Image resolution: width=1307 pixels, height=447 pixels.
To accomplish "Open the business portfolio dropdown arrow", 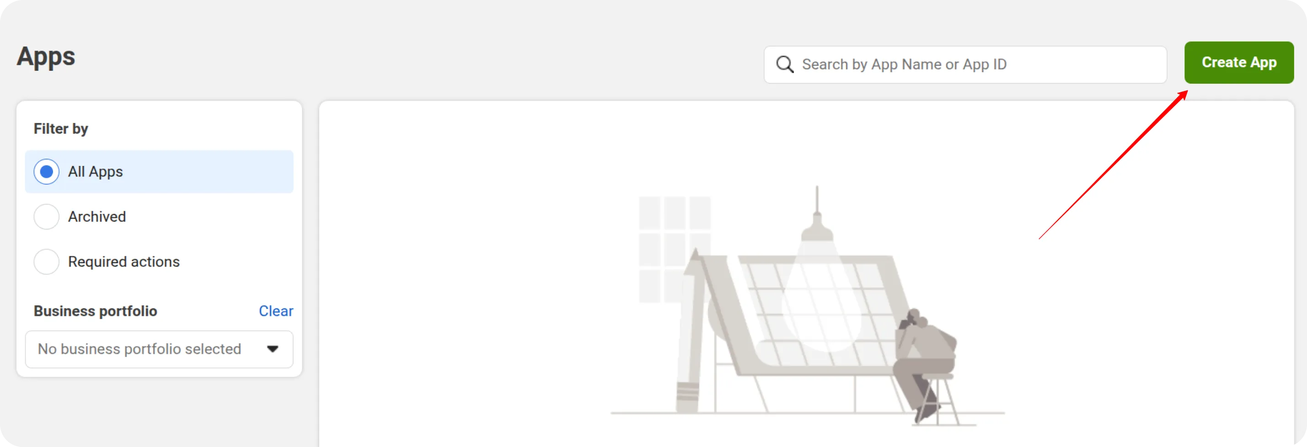I will [273, 349].
